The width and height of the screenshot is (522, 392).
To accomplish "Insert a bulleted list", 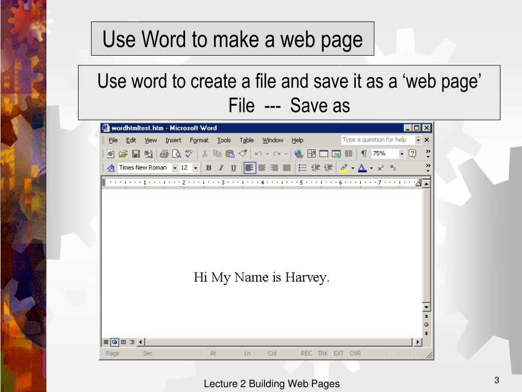I will click(x=302, y=167).
